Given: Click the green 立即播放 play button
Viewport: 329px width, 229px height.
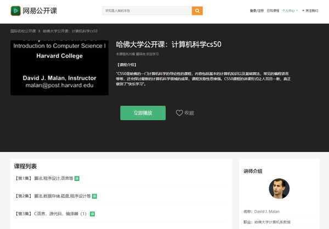Looking at the screenshot, I should 143,113.
